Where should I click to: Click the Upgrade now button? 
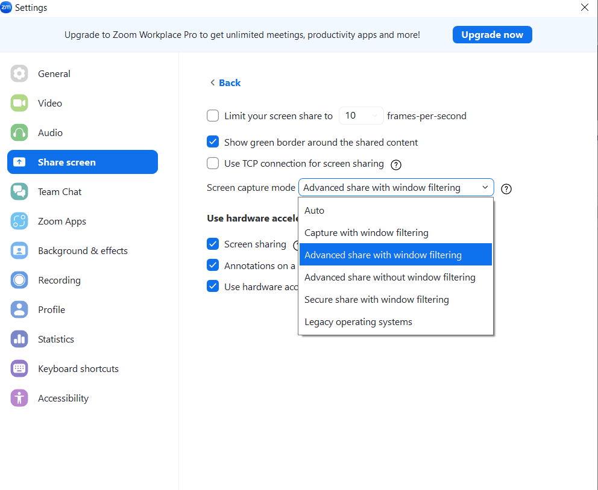tap(492, 35)
